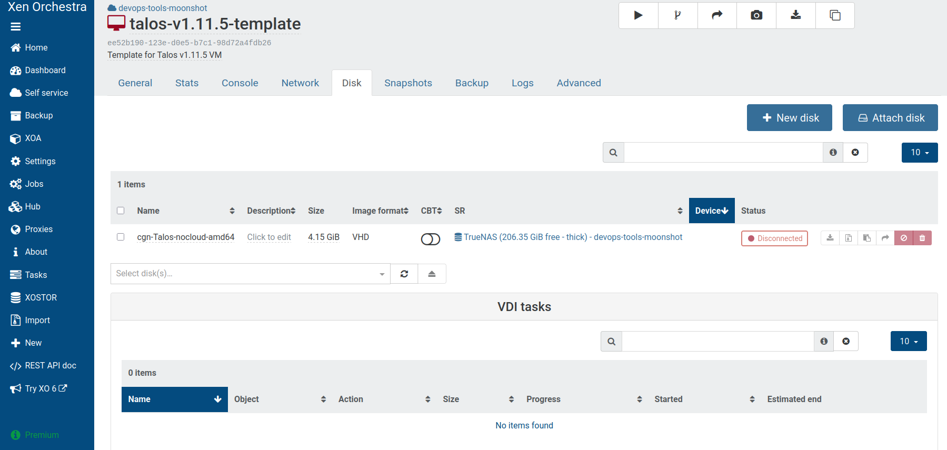Click the copy VM icon in the top toolbar

835,15
